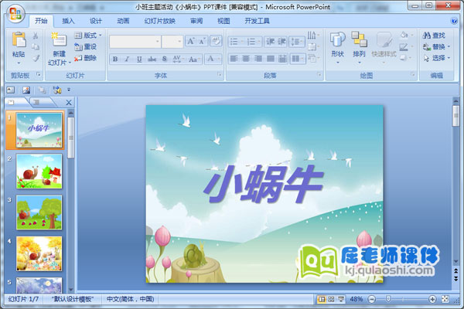The width and height of the screenshot is (464, 309).
Task: Click the 48% zoom level
Action: (356, 299)
